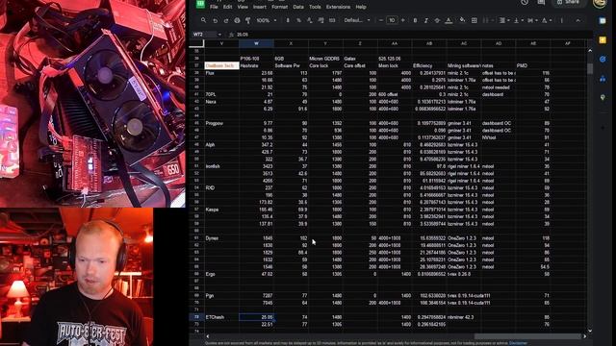Format cell as currency
This screenshot has width=616, height=346.
point(288,20)
